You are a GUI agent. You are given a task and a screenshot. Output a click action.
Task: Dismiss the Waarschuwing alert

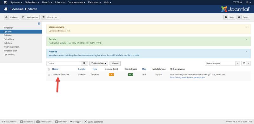tap(246, 27)
